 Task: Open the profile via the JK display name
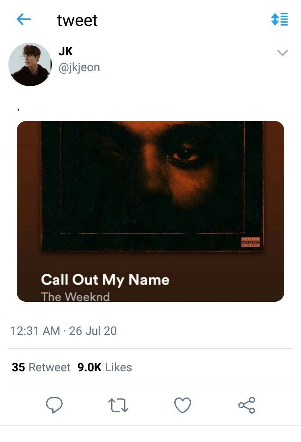click(66, 51)
